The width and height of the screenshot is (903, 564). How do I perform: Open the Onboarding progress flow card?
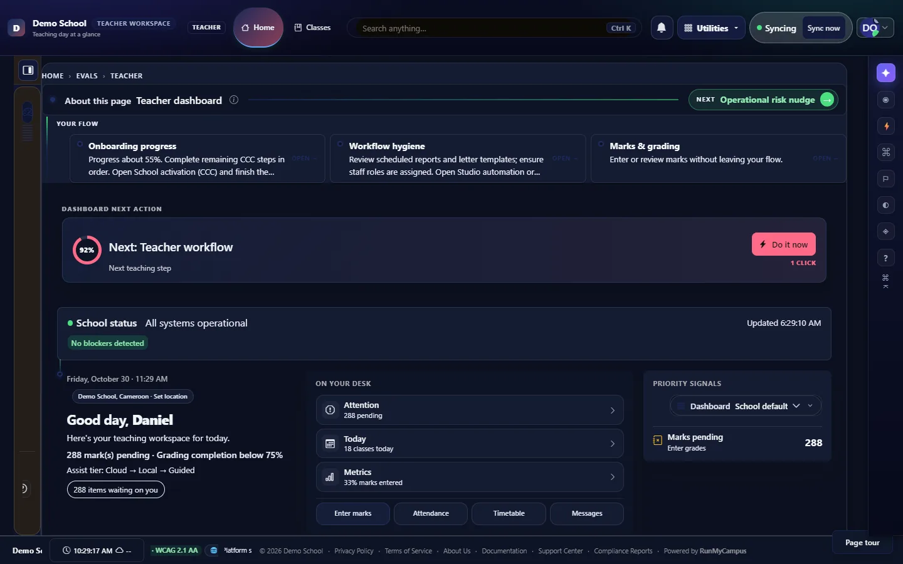(198, 159)
